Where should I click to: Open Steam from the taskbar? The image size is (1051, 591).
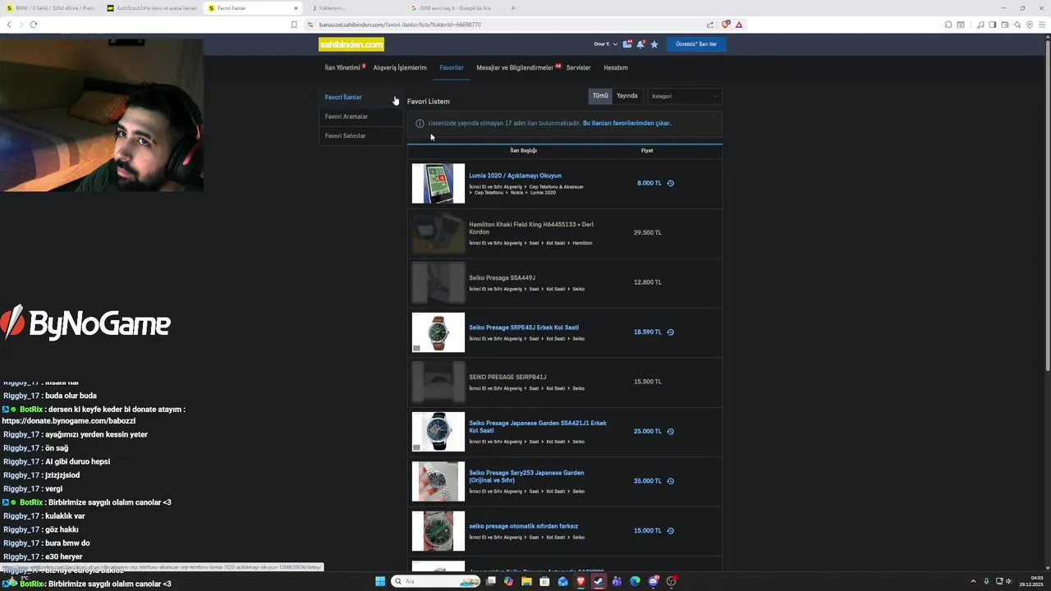pos(599,581)
